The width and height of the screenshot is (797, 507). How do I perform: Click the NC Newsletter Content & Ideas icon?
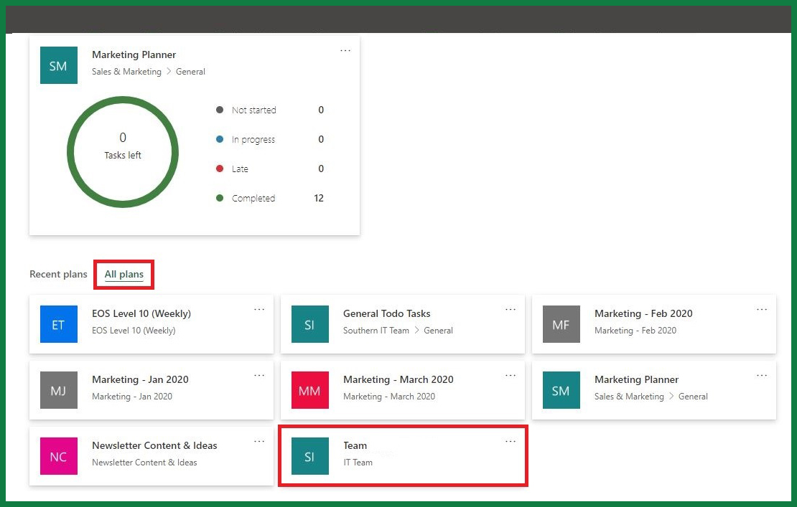pyautogui.click(x=58, y=456)
